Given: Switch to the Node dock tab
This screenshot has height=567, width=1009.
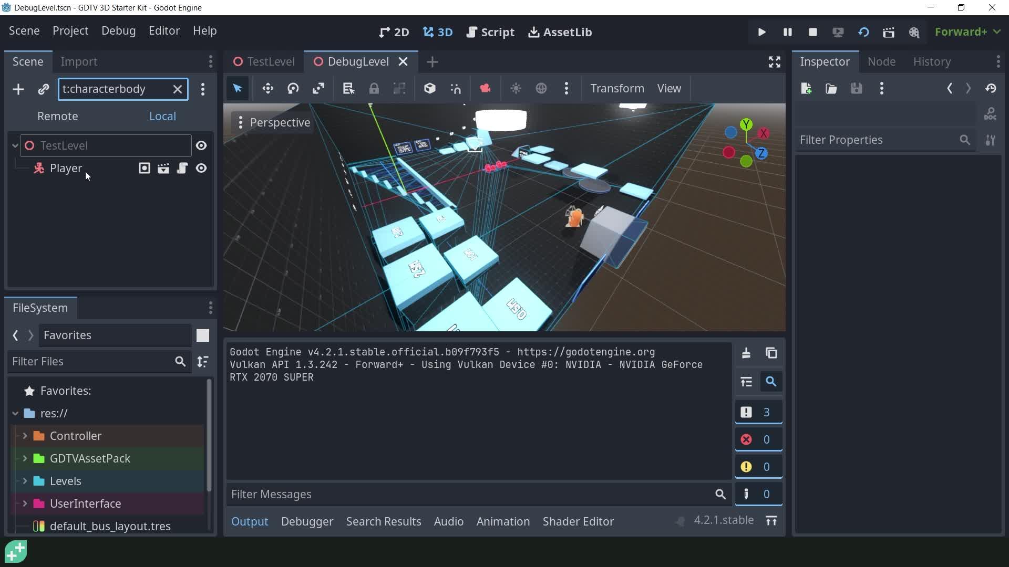Looking at the screenshot, I should 881,62.
